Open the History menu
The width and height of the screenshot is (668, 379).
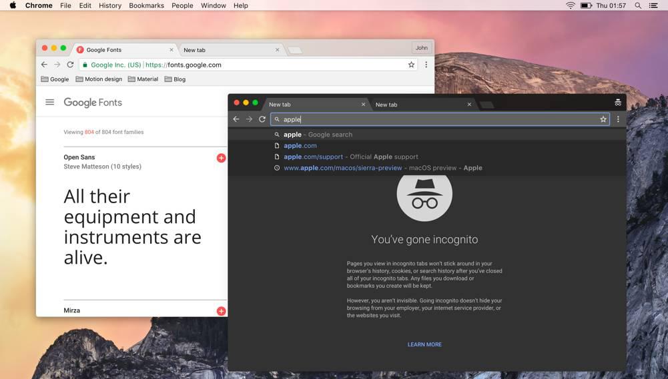click(110, 5)
